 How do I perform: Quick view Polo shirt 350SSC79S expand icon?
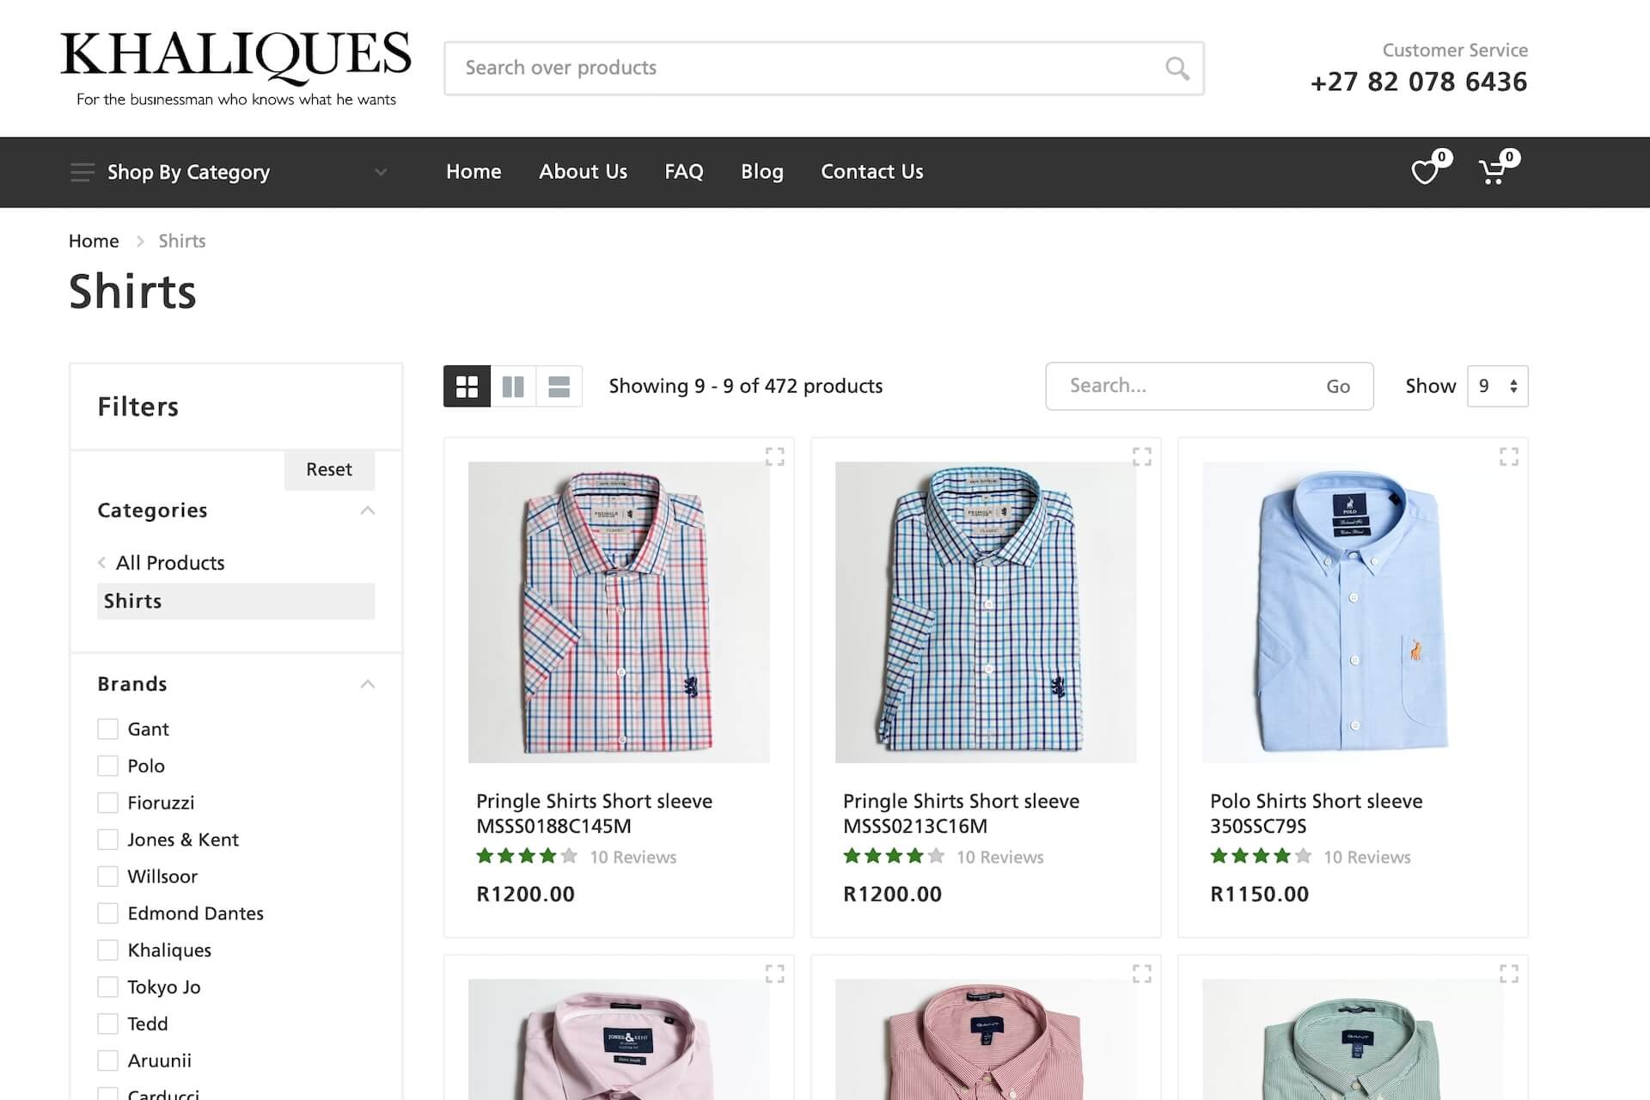pos(1508,456)
